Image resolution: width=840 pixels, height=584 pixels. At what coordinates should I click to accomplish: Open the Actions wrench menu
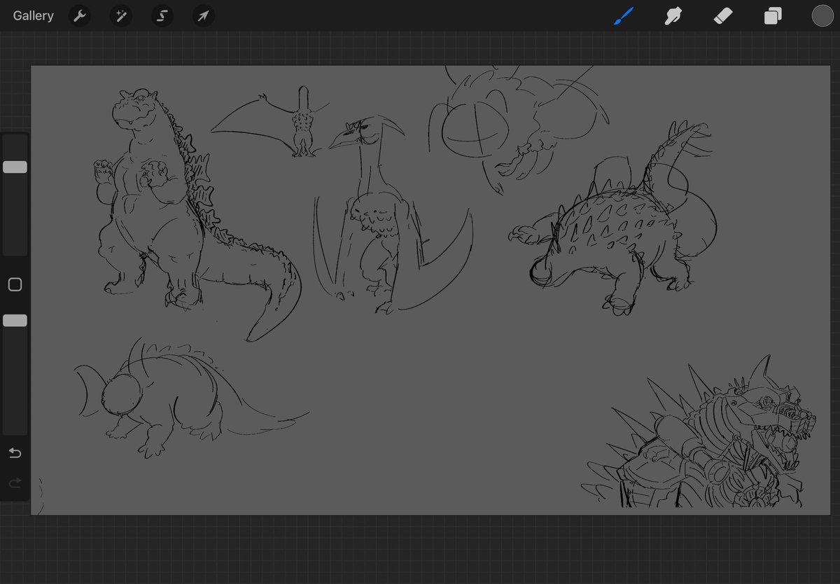click(x=80, y=15)
